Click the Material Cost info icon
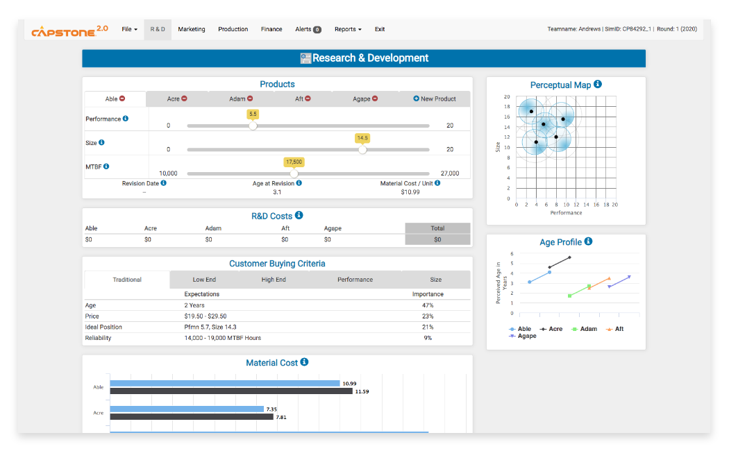This screenshot has width=729, height=451. [303, 362]
